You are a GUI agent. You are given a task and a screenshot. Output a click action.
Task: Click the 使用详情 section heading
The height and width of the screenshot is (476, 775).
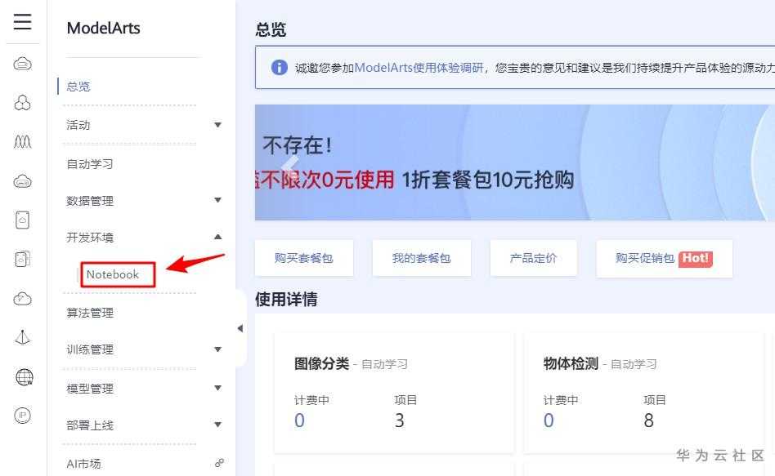pos(286,299)
